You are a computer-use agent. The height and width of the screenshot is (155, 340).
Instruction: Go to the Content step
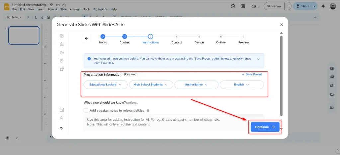tap(125, 39)
